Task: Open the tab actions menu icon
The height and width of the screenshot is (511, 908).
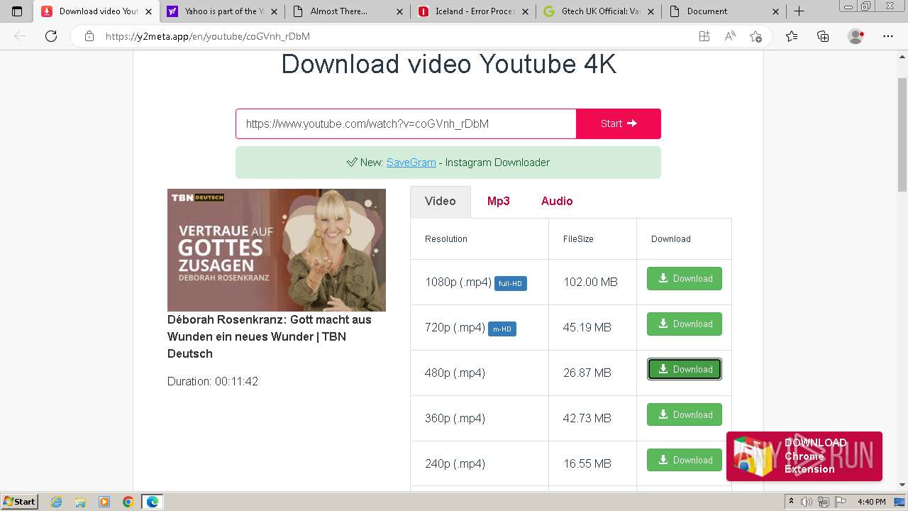Action: 17,11
